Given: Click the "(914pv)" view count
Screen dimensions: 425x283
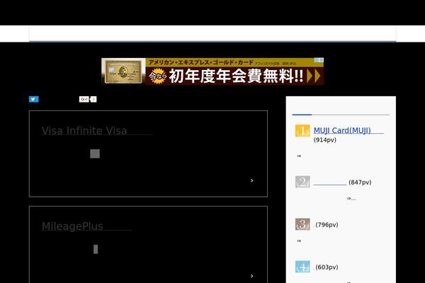Looking at the screenshot, I should click(x=324, y=140).
